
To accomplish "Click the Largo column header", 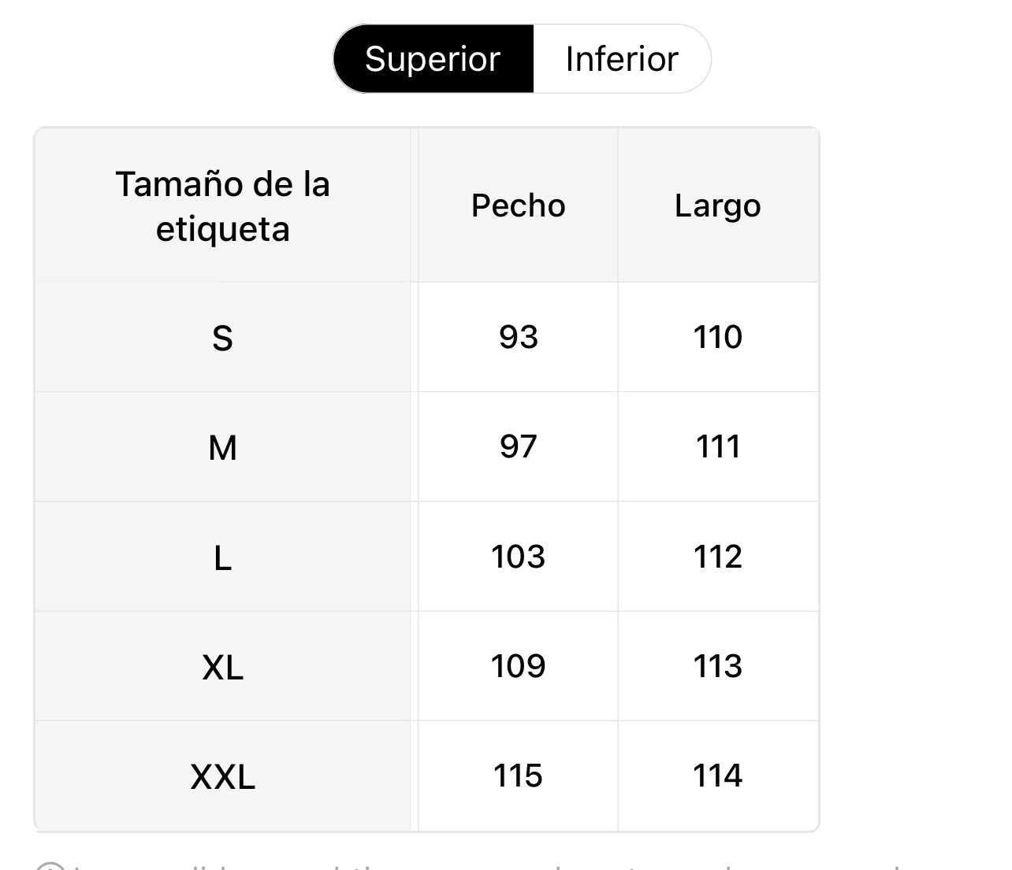I will click(x=717, y=206).
